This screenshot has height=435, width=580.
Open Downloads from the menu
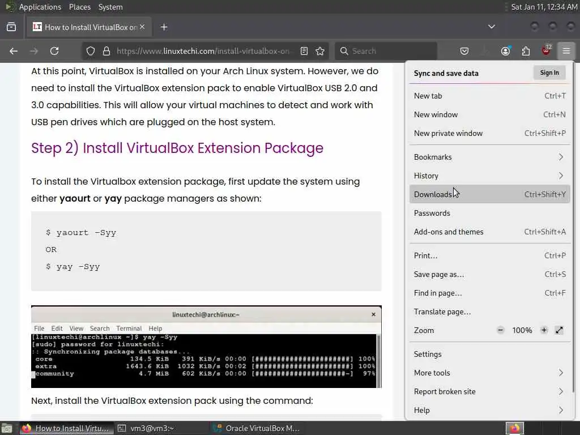pos(489,194)
